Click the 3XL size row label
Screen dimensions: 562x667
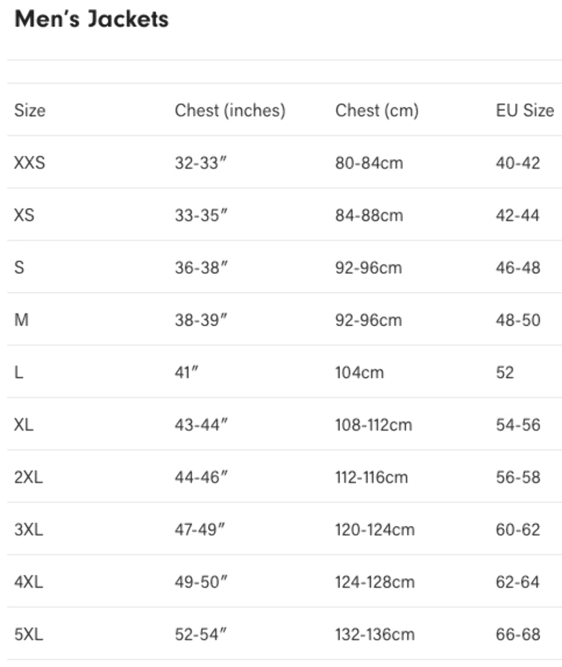pyautogui.click(x=29, y=530)
